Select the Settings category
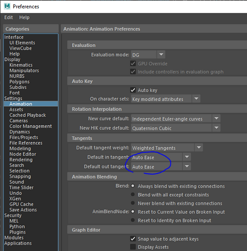Viewport: 247px width, 251px height. click(13, 98)
